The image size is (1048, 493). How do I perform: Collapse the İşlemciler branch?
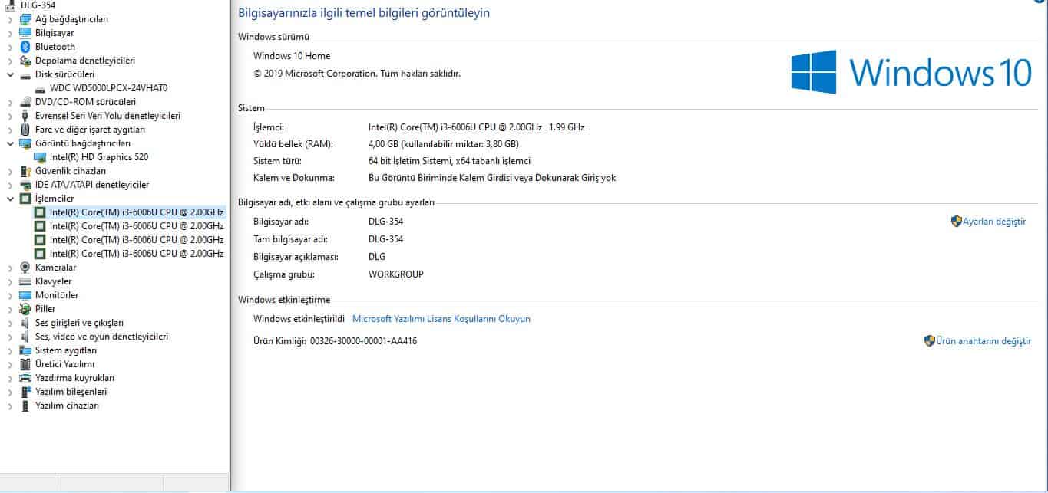(10, 199)
